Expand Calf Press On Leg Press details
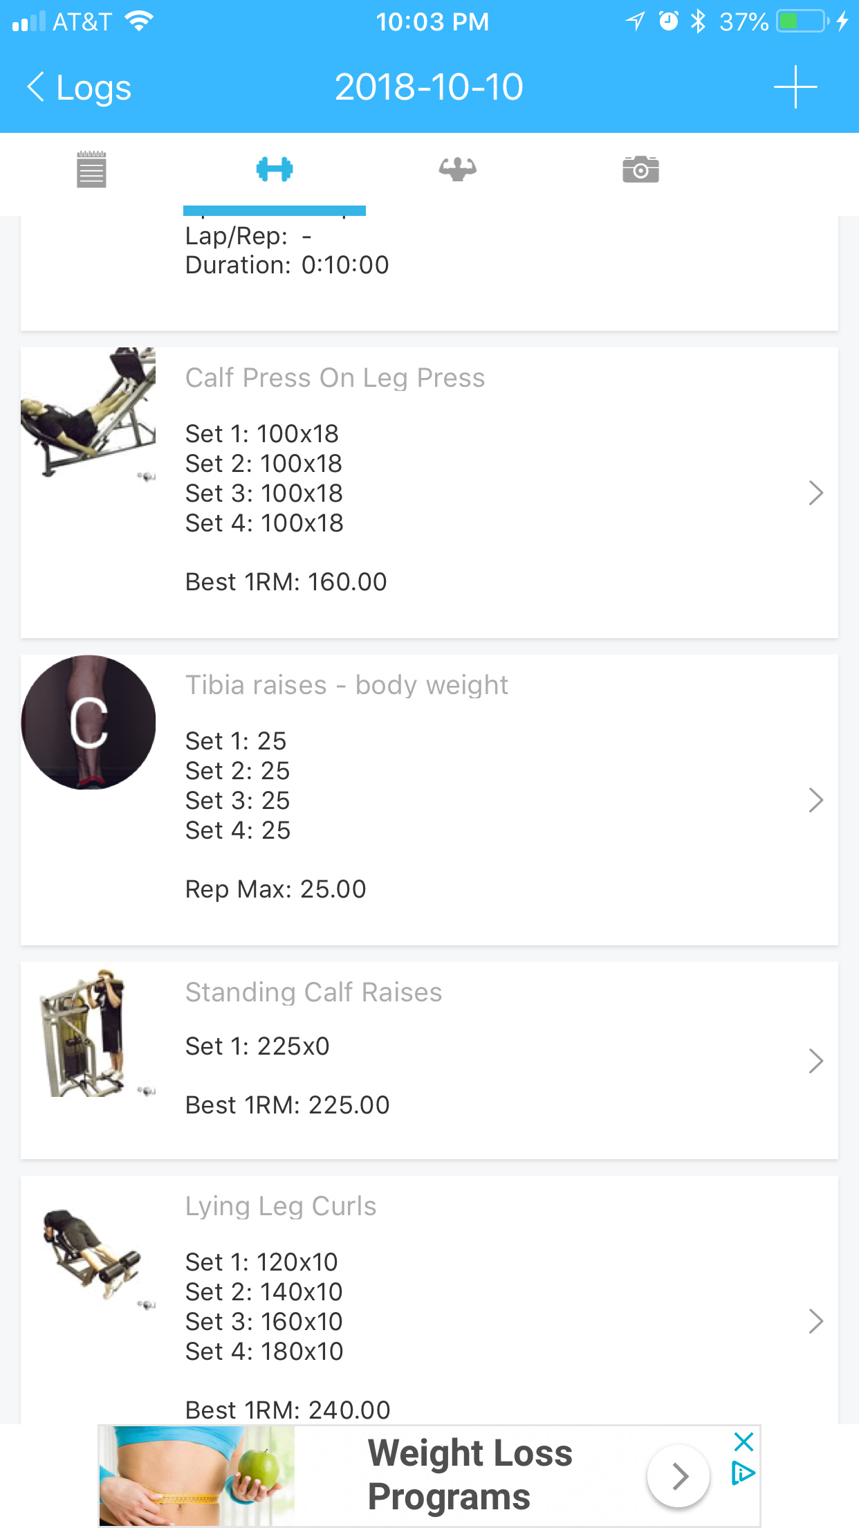The width and height of the screenshot is (859, 1528). 816,493
